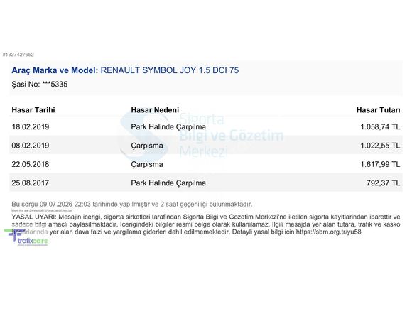Click the trafixcars logo
The image size is (412, 309).
[x=26, y=237]
